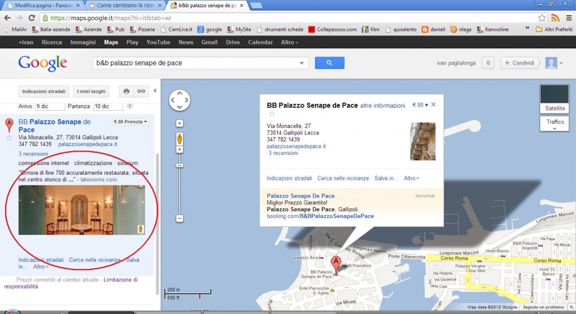Click the print icon in left panel

click(126, 91)
